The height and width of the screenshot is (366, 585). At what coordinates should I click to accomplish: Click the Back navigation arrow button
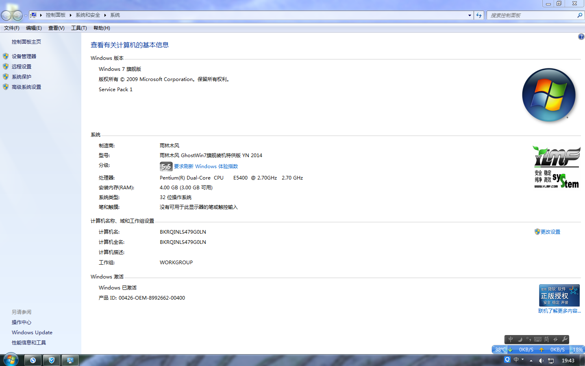point(7,15)
